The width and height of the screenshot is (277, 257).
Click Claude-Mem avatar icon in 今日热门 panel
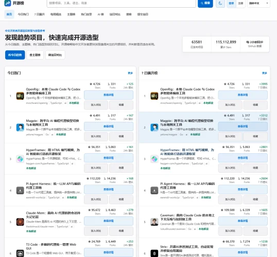(x=20, y=222)
